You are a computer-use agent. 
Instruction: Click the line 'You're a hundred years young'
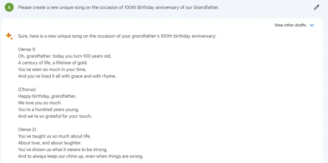coord(48,109)
